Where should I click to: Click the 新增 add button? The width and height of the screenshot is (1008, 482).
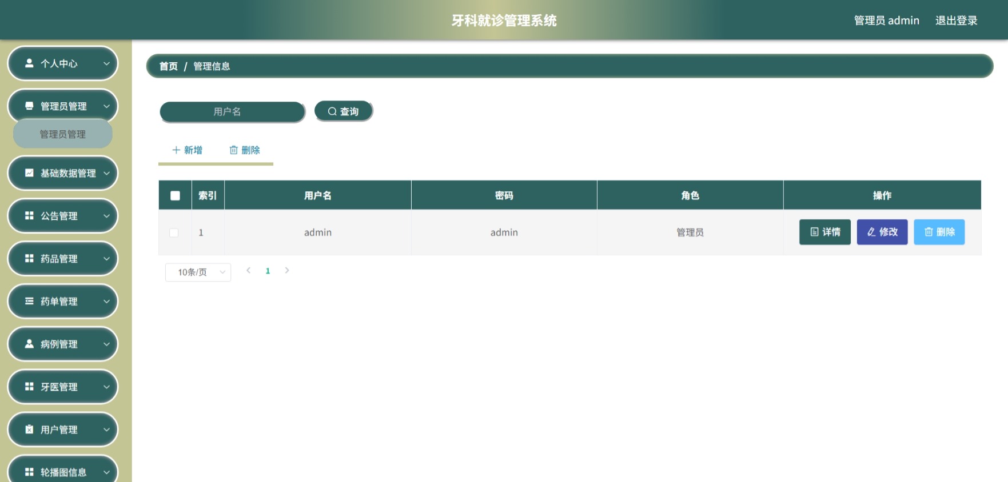click(187, 150)
